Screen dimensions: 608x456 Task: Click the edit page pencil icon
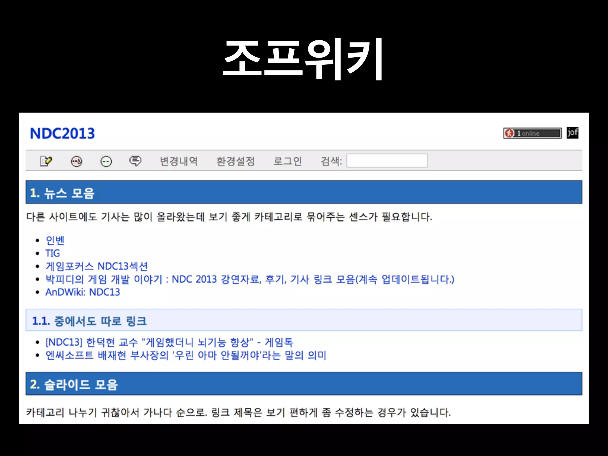tap(46, 161)
